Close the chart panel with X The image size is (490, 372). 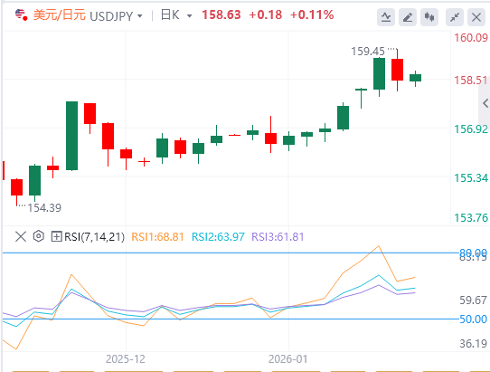coord(476,17)
